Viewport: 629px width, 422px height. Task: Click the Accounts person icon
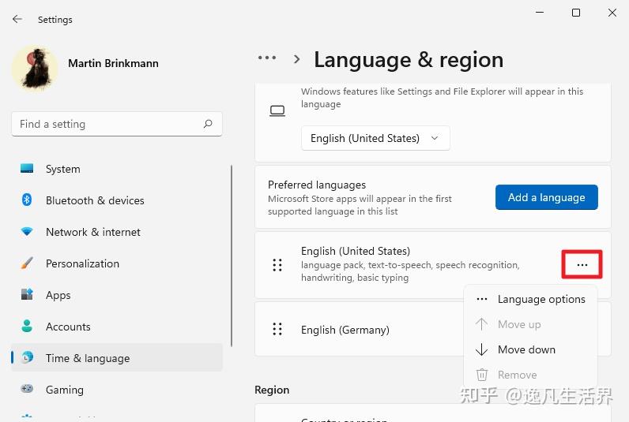[27, 326]
